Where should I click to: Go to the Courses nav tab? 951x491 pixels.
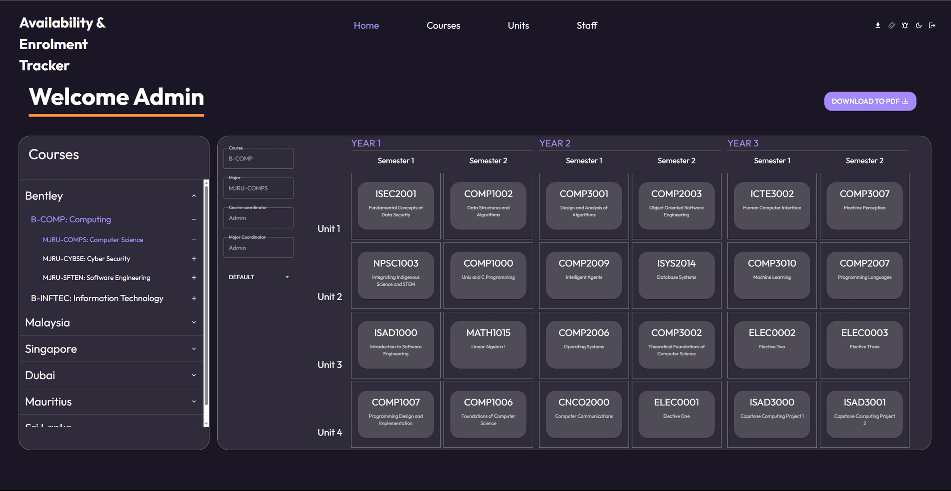tap(443, 26)
